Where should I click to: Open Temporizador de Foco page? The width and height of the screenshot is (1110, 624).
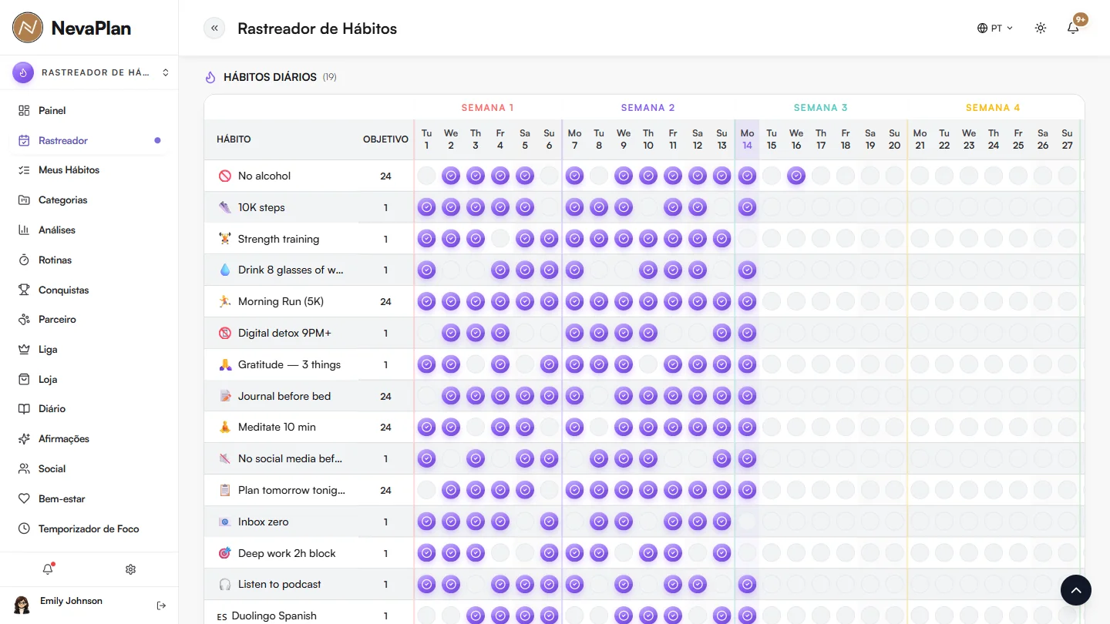click(89, 529)
